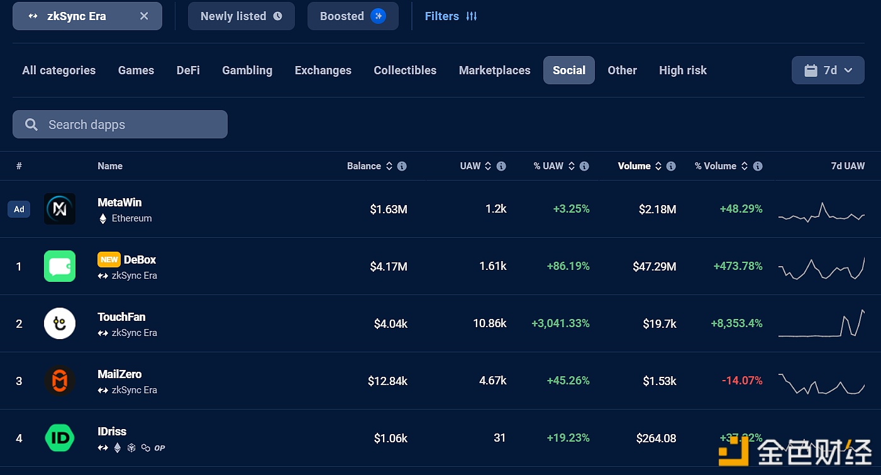Switch to the Gambling category
This screenshot has height=475, width=881.
pyautogui.click(x=247, y=70)
